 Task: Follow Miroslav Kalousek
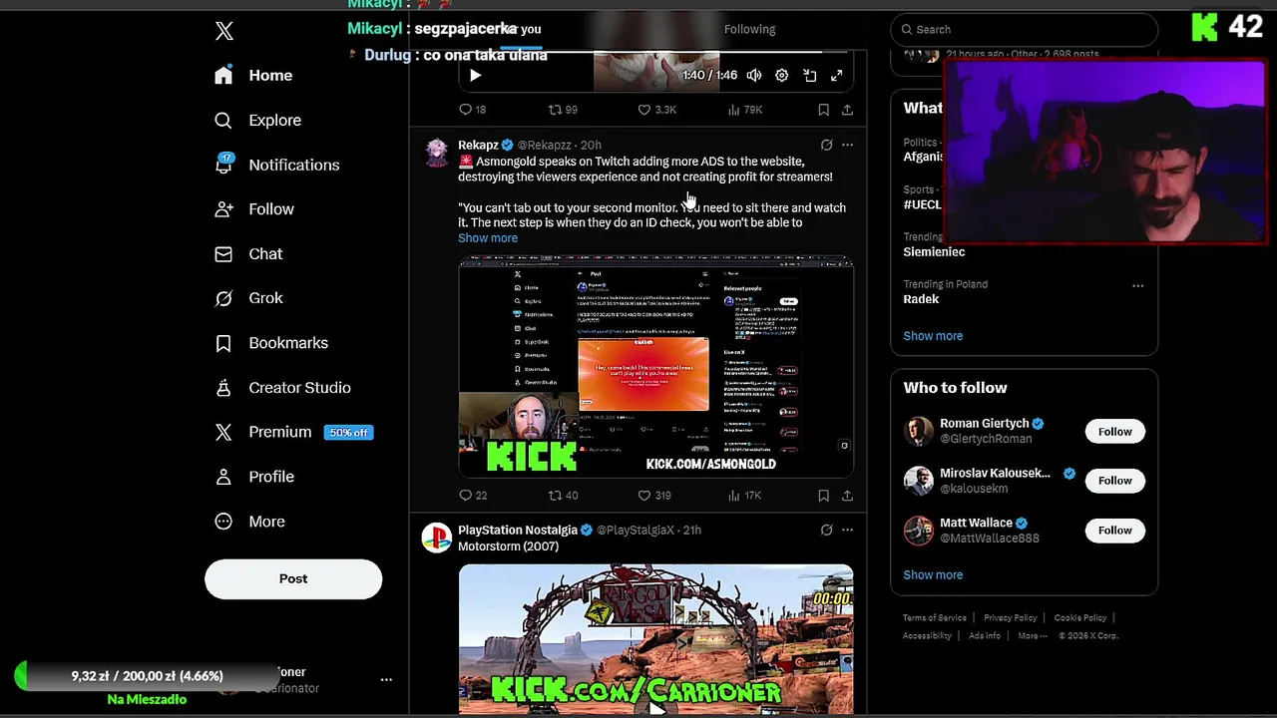pyautogui.click(x=1114, y=481)
